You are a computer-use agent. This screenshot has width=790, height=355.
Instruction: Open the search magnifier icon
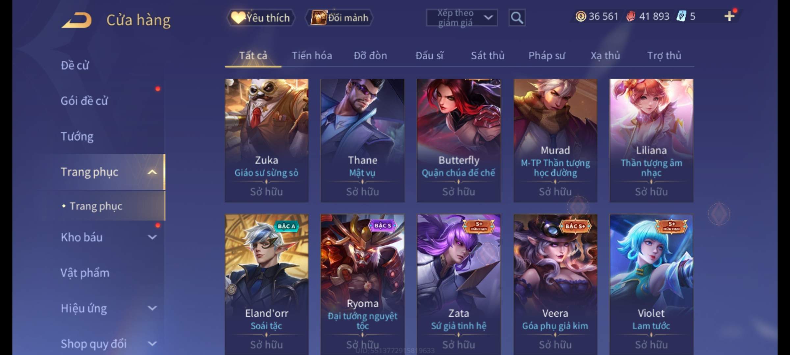click(517, 18)
